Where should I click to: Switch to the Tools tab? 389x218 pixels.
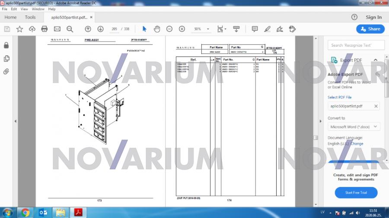[x=30, y=17]
